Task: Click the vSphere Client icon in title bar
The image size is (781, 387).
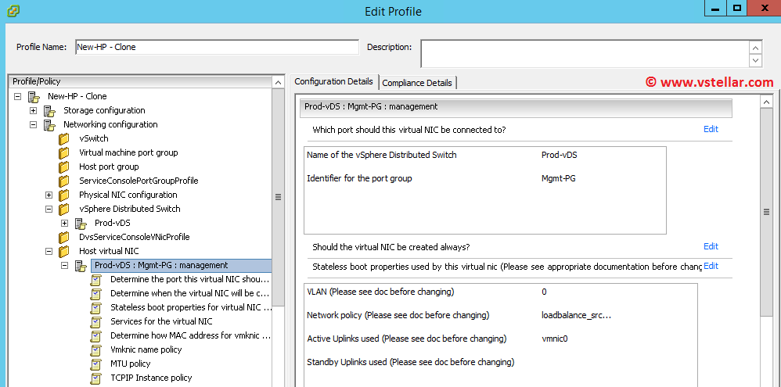Action: click(11, 10)
